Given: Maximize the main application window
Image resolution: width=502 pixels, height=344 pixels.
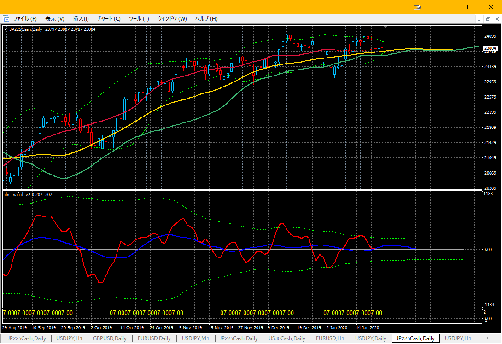Looking at the screenshot, I should click(x=470, y=7).
